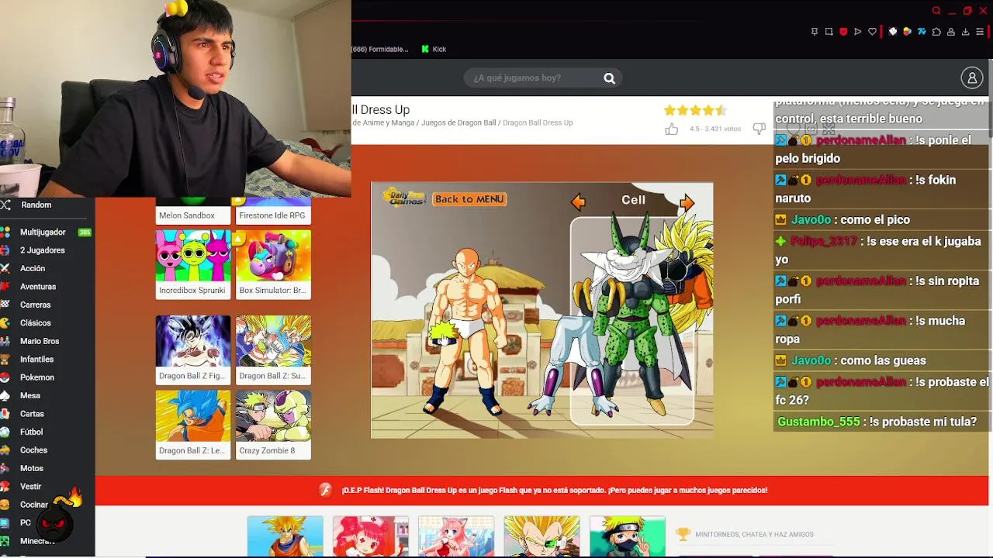Open the Firestone Idle RPG game card
This screenshot has width=993, height=558.
coord(273,210)
